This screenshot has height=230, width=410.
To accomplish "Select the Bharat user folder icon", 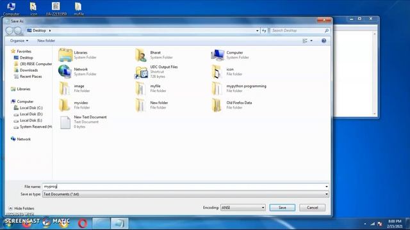I will point(141,55).
